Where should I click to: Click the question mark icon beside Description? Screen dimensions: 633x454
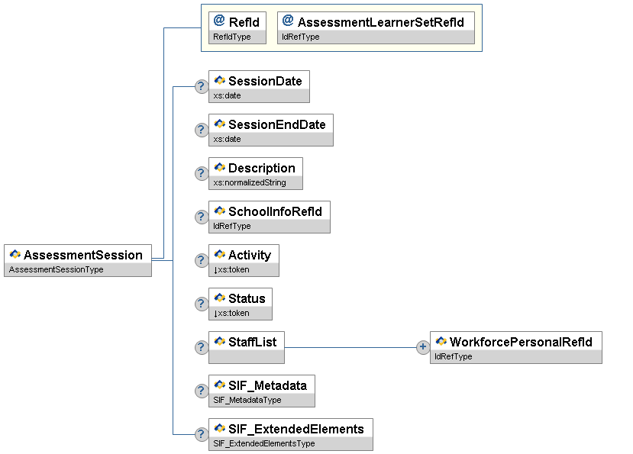[202, 173]
